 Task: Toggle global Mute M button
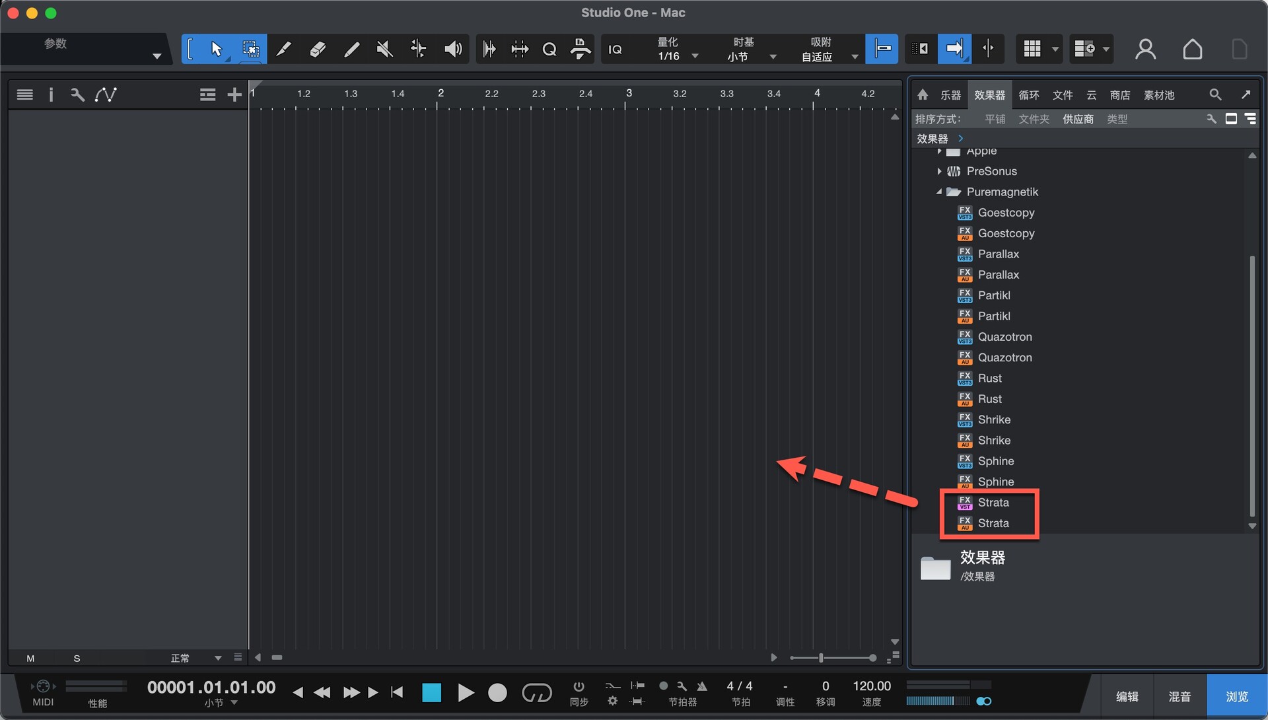pyautogui.click(x=30, y=659)
